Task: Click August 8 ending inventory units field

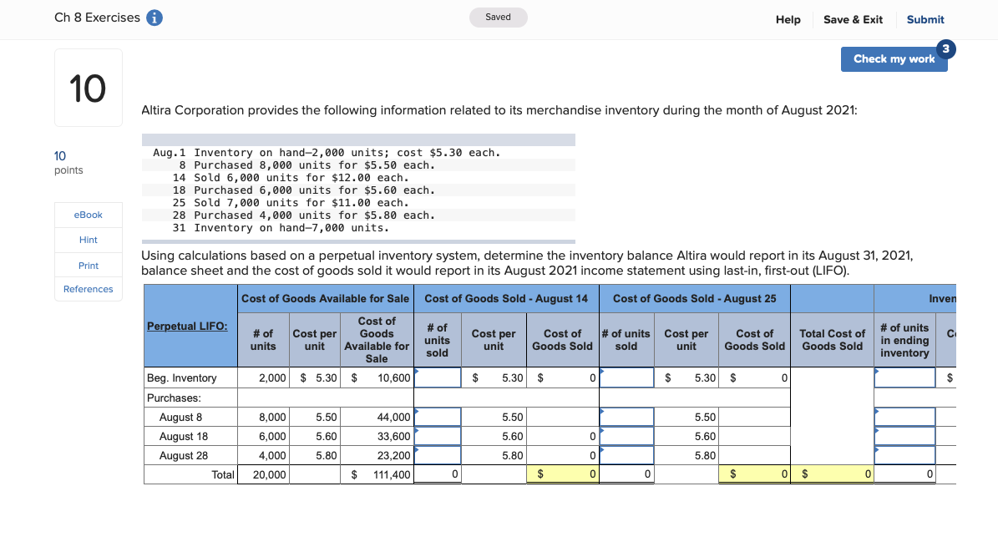Action: click(904, 417)
